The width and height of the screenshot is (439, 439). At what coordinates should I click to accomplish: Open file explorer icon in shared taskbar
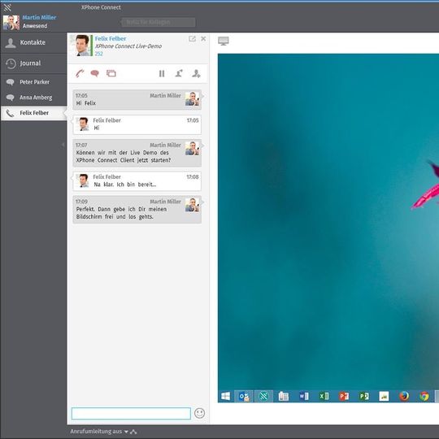[284, 396]
